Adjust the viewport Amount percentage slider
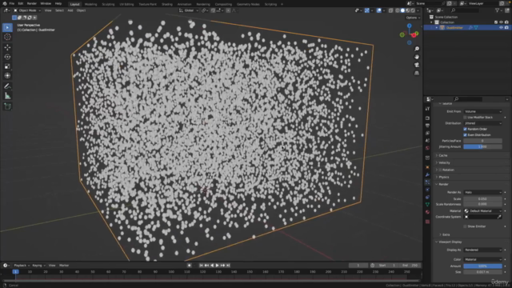This screenshot has height=288, width=512. point(483,266)
